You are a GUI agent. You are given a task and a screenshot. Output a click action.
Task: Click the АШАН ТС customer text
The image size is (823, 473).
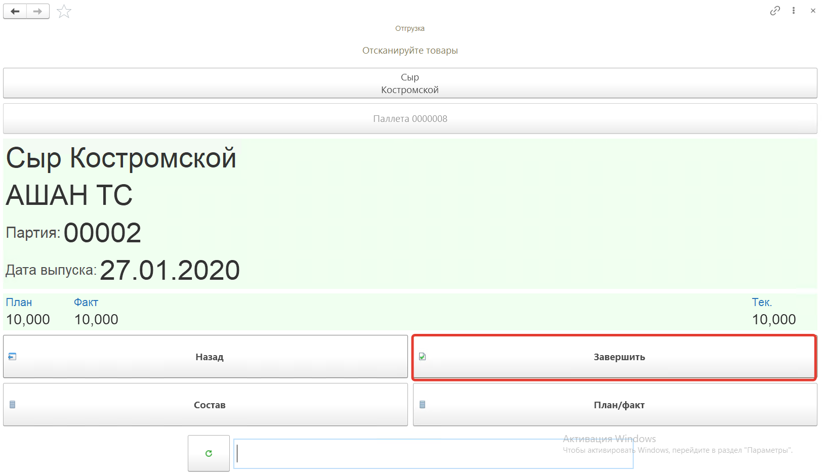[x=69, y=195]
